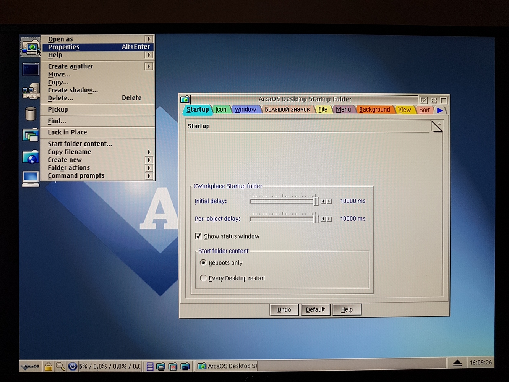The image size is (509, 382).
Task: Open the stacked windows folder desktop icon
Action: click(31, 135)
